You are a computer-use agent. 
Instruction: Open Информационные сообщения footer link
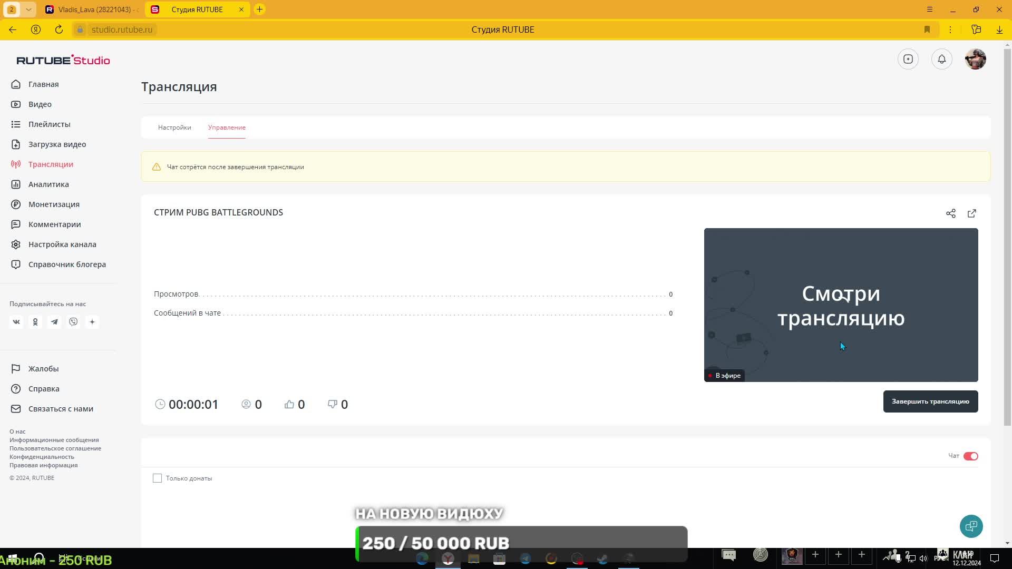click(x=54, y=440)
